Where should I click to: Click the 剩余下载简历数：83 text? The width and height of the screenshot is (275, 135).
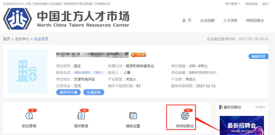coord(124,86)
